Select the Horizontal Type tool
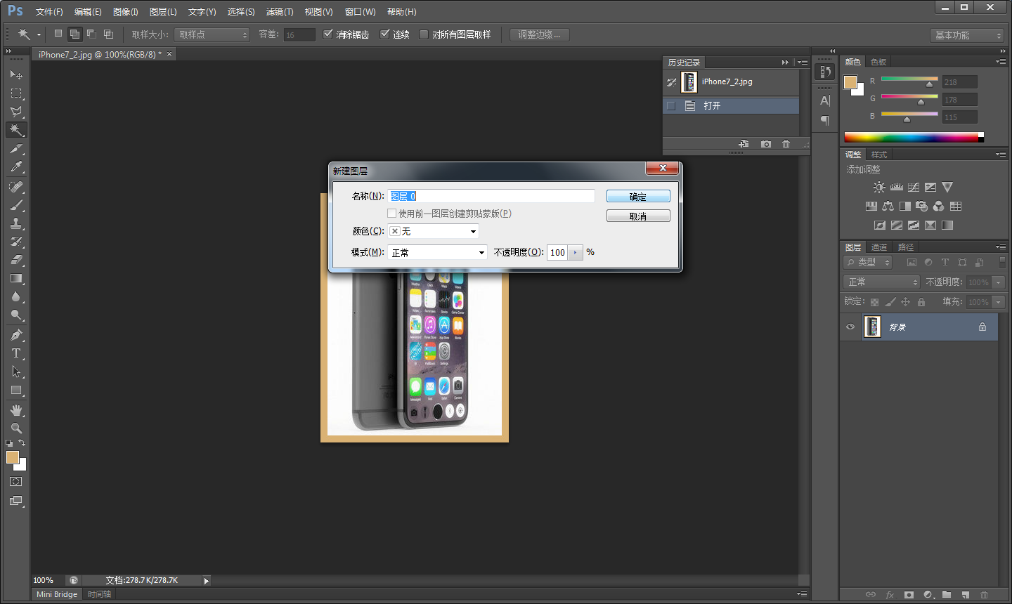Viewport: 1012px width, 604px height. [16, 353]
